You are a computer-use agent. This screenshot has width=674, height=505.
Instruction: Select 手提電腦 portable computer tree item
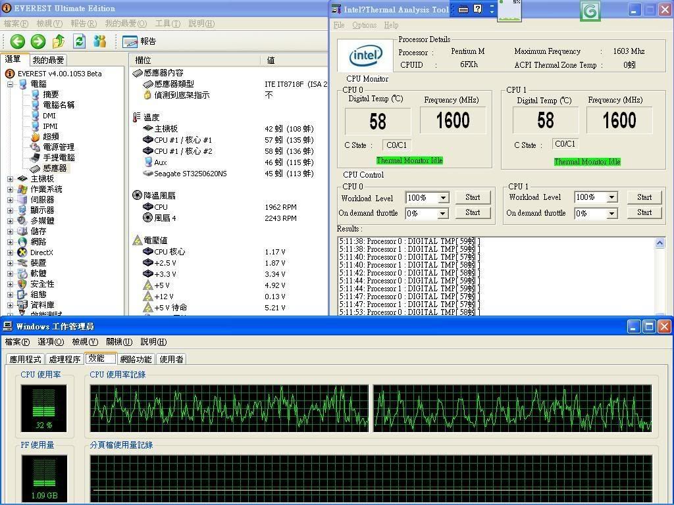[59, 158]
